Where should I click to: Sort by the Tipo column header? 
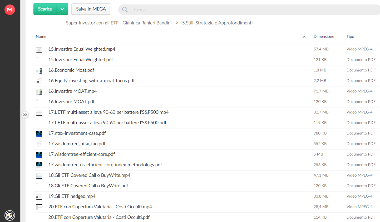tap(350, 37)
